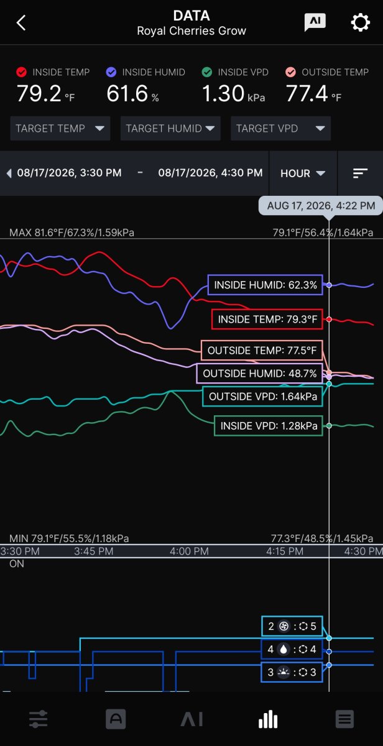Click the Outside Humid: 48.7% tooltip

tap(260, 374)
